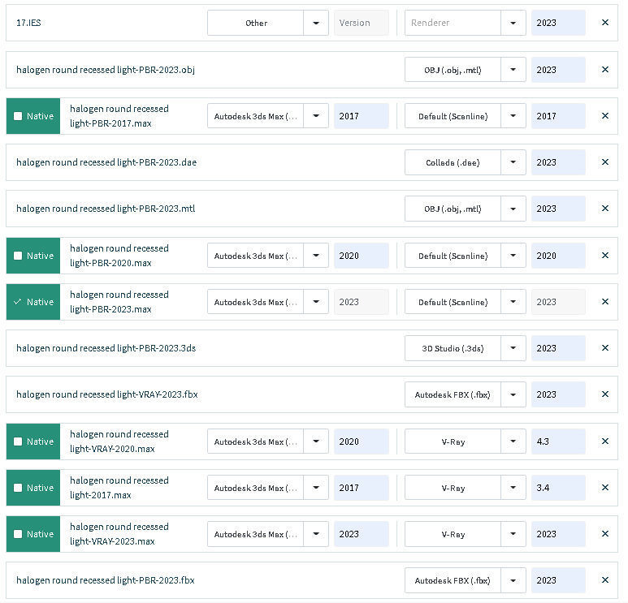Remove the PBR-2023.dae file row

click(x=604, y=162)
